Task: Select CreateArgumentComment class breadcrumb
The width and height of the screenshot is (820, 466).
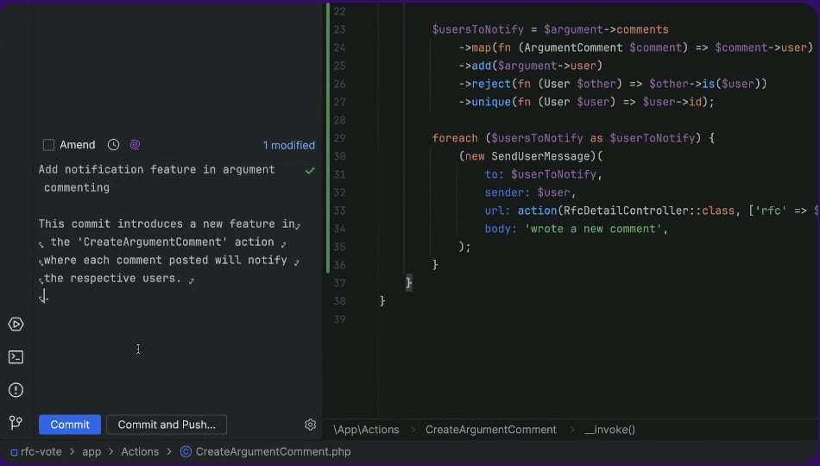Action: pyautogui.click(x=490, y=430)
